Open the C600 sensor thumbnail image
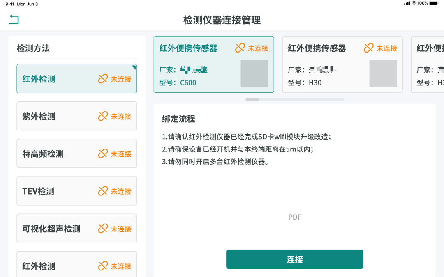444x277 pixels. (254, 73)
